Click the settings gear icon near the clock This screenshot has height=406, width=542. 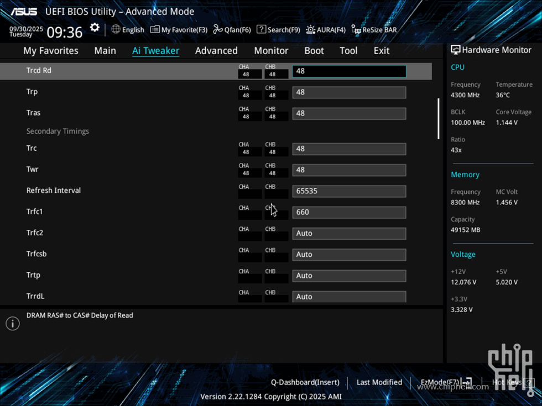[95, 28]
